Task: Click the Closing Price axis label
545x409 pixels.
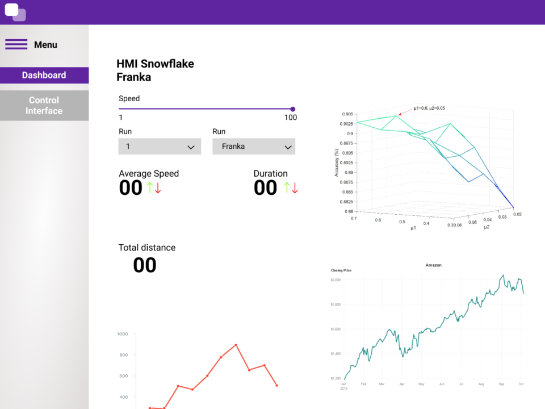Action: coord(341,270)
